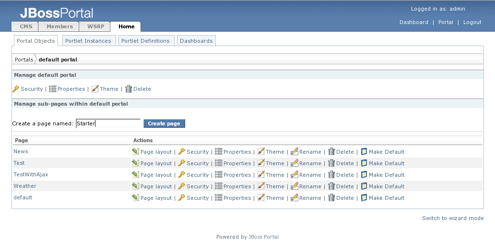The height and width of the screenshot is (244, 495).
Task: Click the Theme brush icon in TestWithAjax row
Action: pyautogui.click(x=261, y=175)
